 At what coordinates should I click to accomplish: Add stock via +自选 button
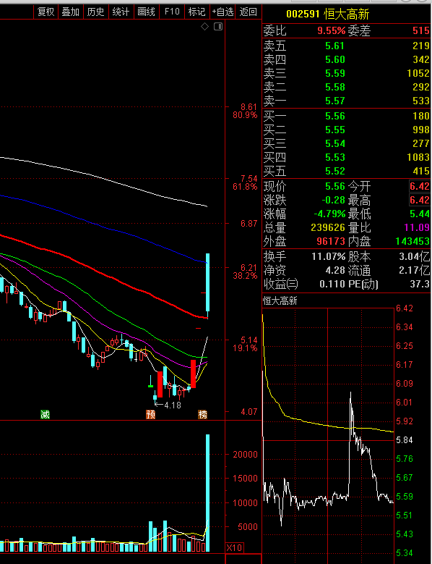tap(223, 12)
